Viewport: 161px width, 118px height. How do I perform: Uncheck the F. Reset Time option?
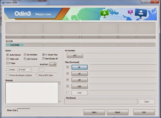(x=44, y=55)
